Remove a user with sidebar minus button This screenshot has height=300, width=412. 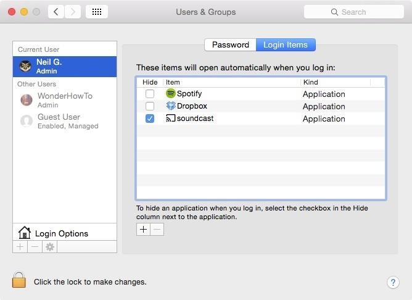tap(35, 247)
